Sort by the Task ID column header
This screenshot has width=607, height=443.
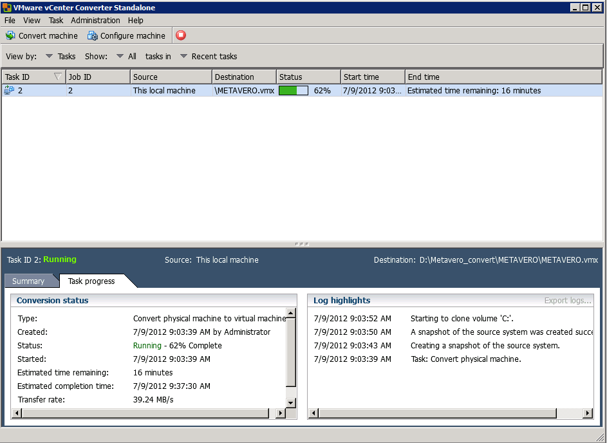[33, 77]
